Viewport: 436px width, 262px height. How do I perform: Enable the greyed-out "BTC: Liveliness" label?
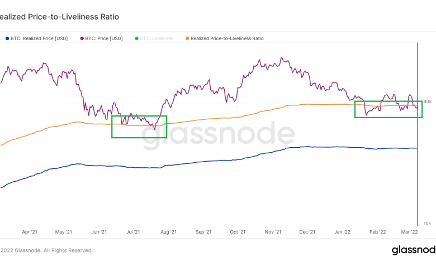tap(157, 38)
